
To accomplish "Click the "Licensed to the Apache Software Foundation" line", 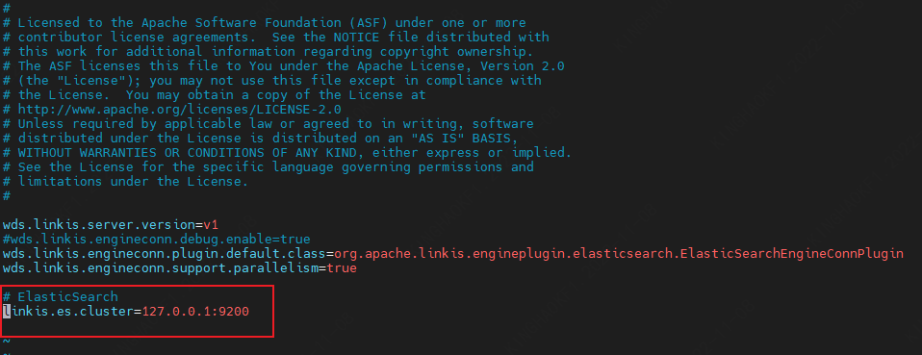I will pyautogui.click(x=264, y=23).
